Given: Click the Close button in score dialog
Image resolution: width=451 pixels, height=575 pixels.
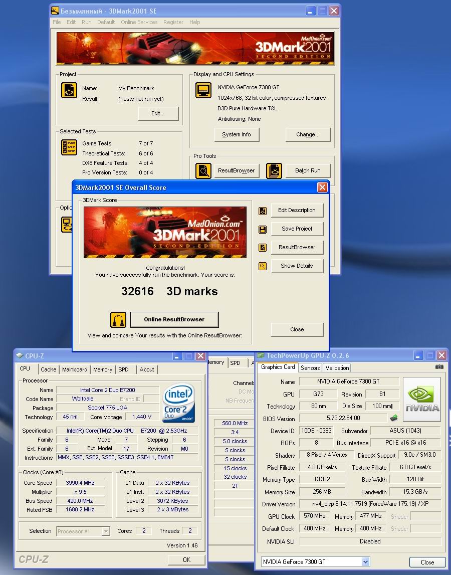Looking at the screenshot, I should coord(297,330).
